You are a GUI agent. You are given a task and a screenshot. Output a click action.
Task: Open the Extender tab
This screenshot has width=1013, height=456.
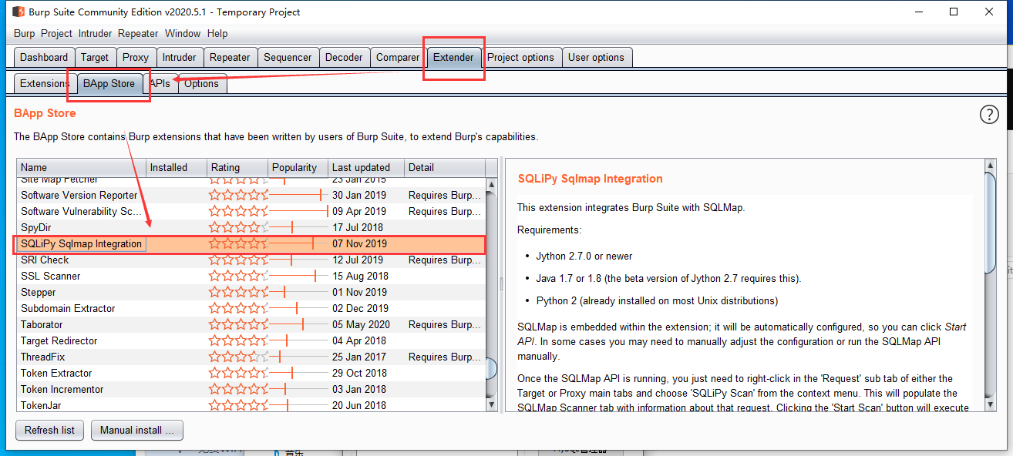coord(453,57)
